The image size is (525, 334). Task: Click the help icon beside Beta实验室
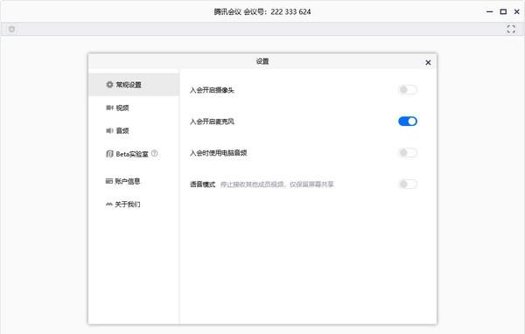[154, 153]
